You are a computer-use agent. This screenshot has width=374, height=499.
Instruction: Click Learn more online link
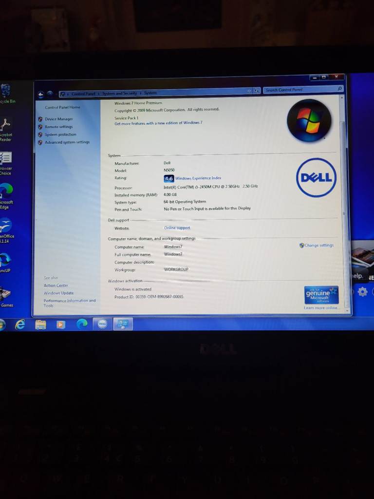click(x=321, y=308)
